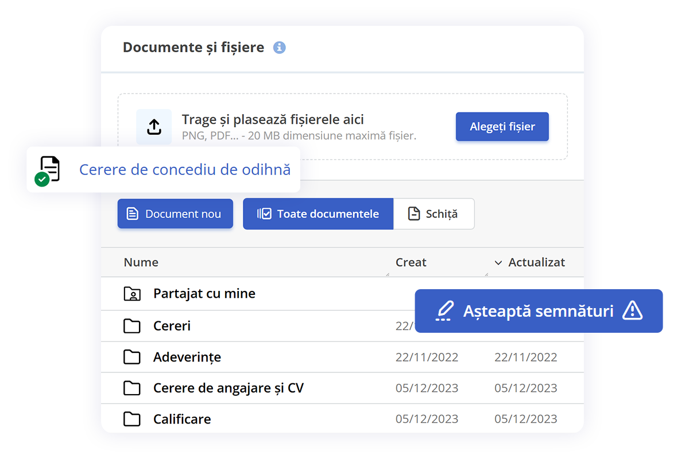Click the folder icon beside Calificare
The image size is (689, 459).
(132, 419)
